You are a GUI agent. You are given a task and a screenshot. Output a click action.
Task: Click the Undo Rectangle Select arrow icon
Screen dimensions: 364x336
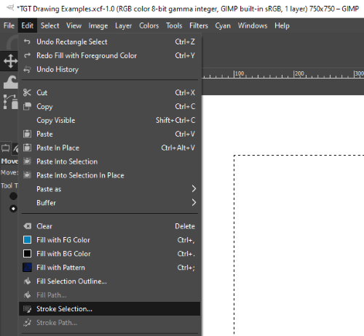pyautogui.click(x=27, y=41)
